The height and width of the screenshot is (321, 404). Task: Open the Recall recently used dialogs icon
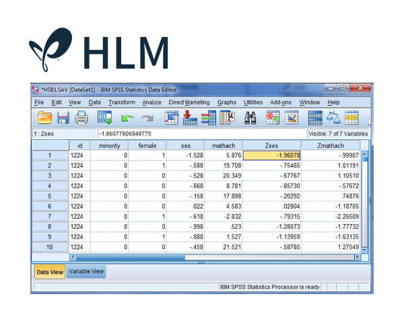pos(104,118)
